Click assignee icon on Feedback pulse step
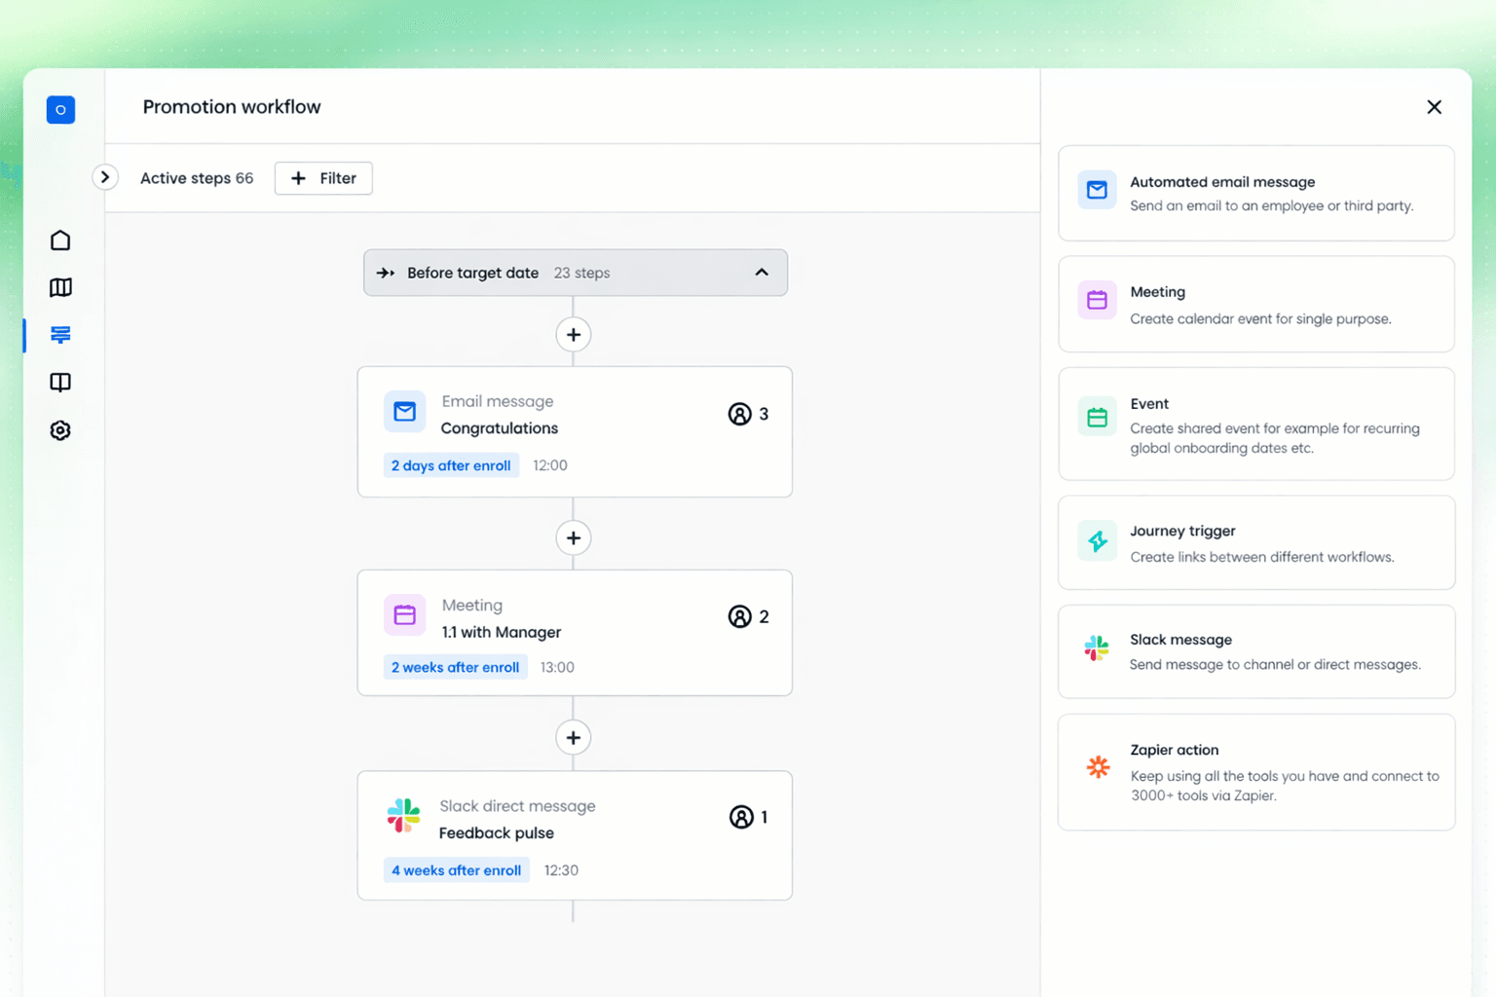 coord(741,817)
